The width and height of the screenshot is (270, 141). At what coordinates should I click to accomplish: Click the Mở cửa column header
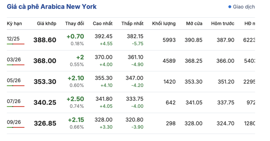(x=194, y=23)
